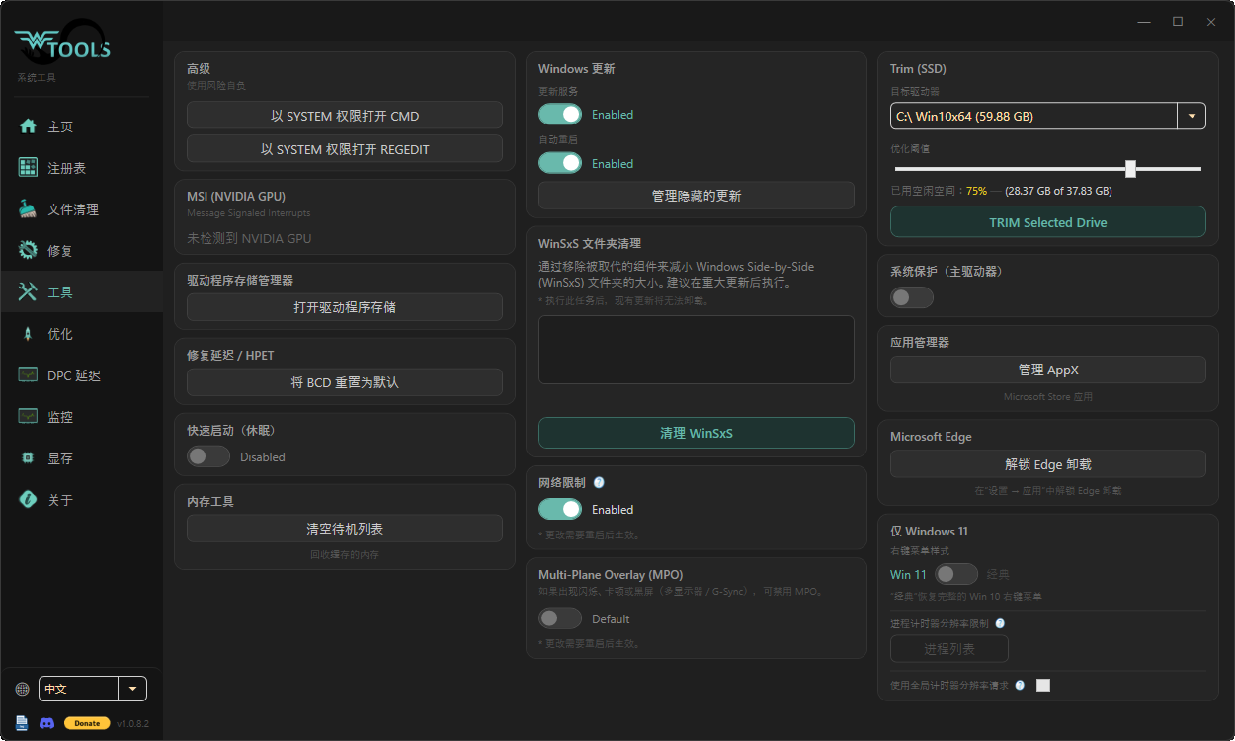
Task: Click the Discord icon in sidebar footer
Action: pyautogui.click(x=46, y=723)
